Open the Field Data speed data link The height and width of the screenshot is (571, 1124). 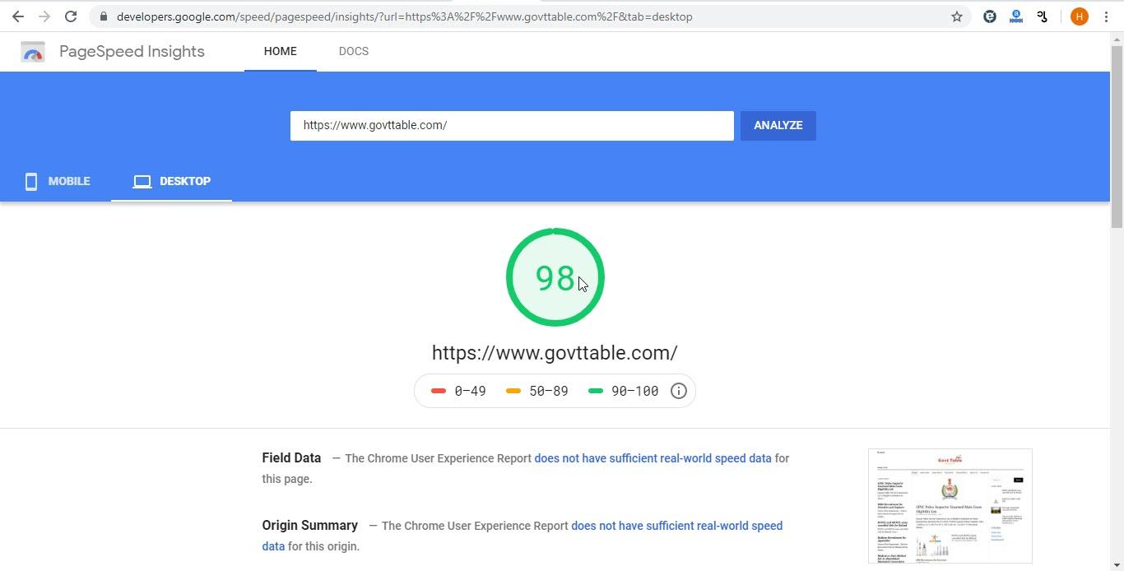pos(653,458)
